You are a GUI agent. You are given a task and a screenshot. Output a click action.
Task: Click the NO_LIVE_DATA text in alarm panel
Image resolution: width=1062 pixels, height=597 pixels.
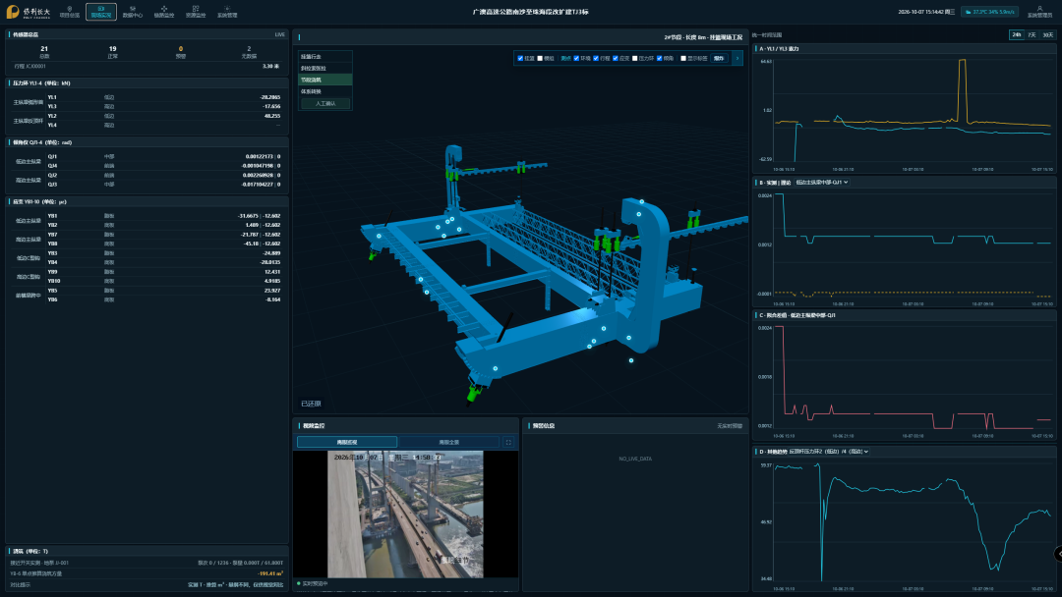pos(635,460)
